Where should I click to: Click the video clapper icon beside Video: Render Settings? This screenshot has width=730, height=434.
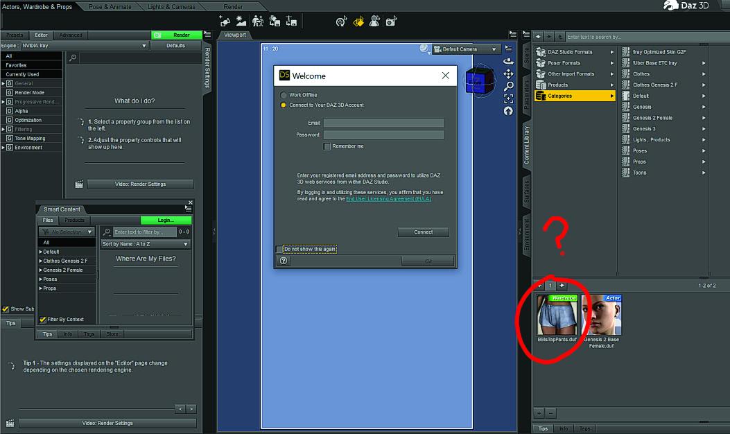click(x=79, y=184)
